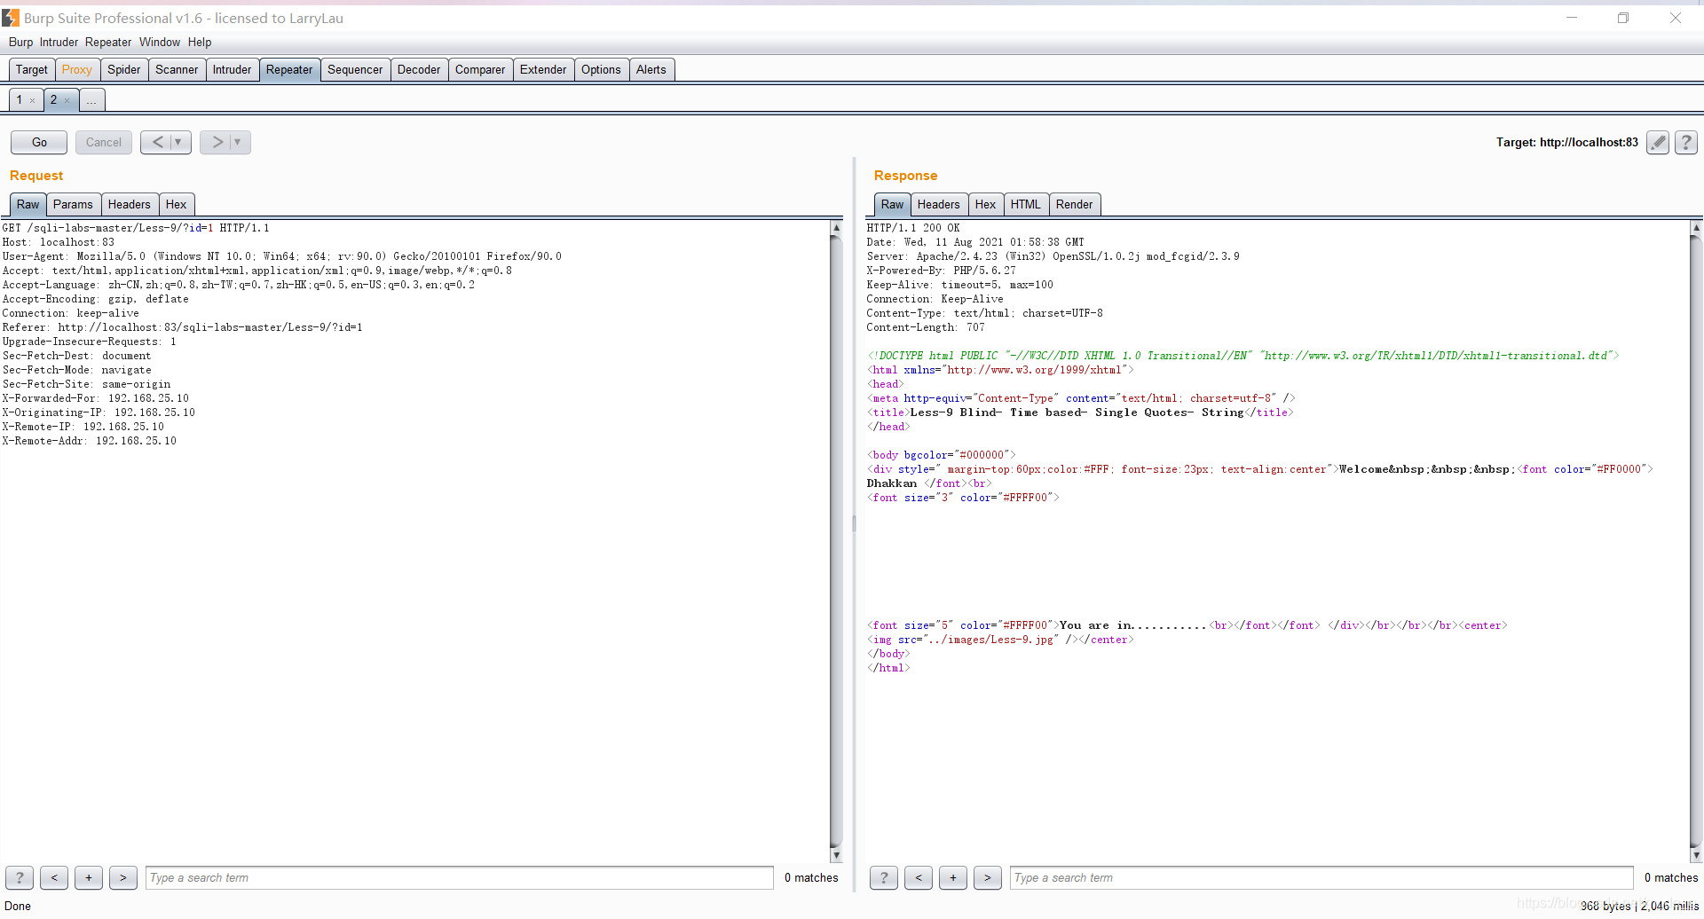The width and height of the screenshot is (1704, 919).
Task: Show response Render view
Action: point(1075,205)
